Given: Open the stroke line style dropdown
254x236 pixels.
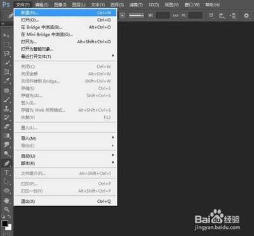Looking at the screenshot, I should [137, 16].
